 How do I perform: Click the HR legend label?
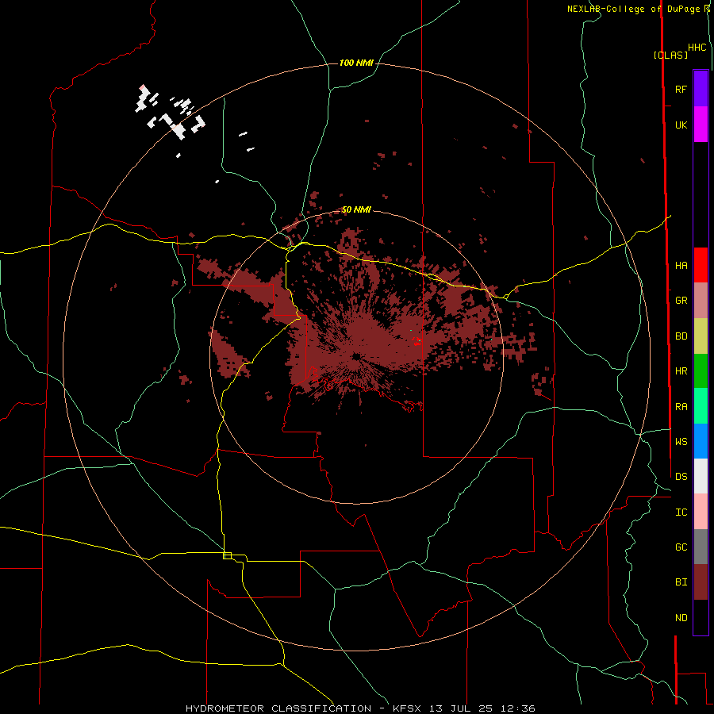(x=681, y=371)
